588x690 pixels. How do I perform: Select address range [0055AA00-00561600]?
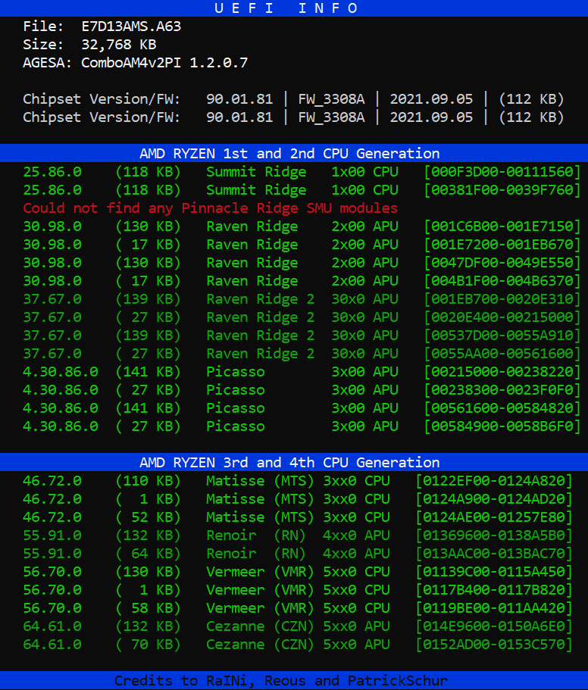tap(502, 354)
